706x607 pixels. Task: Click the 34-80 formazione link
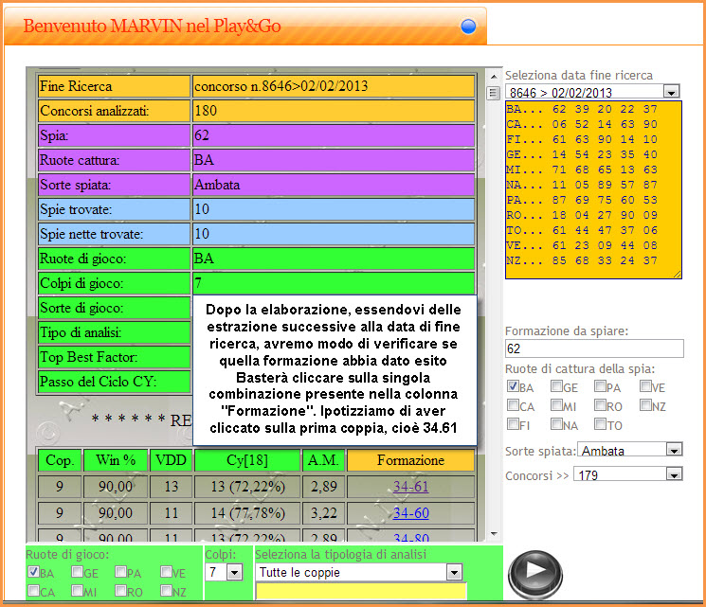pos(410,537)
